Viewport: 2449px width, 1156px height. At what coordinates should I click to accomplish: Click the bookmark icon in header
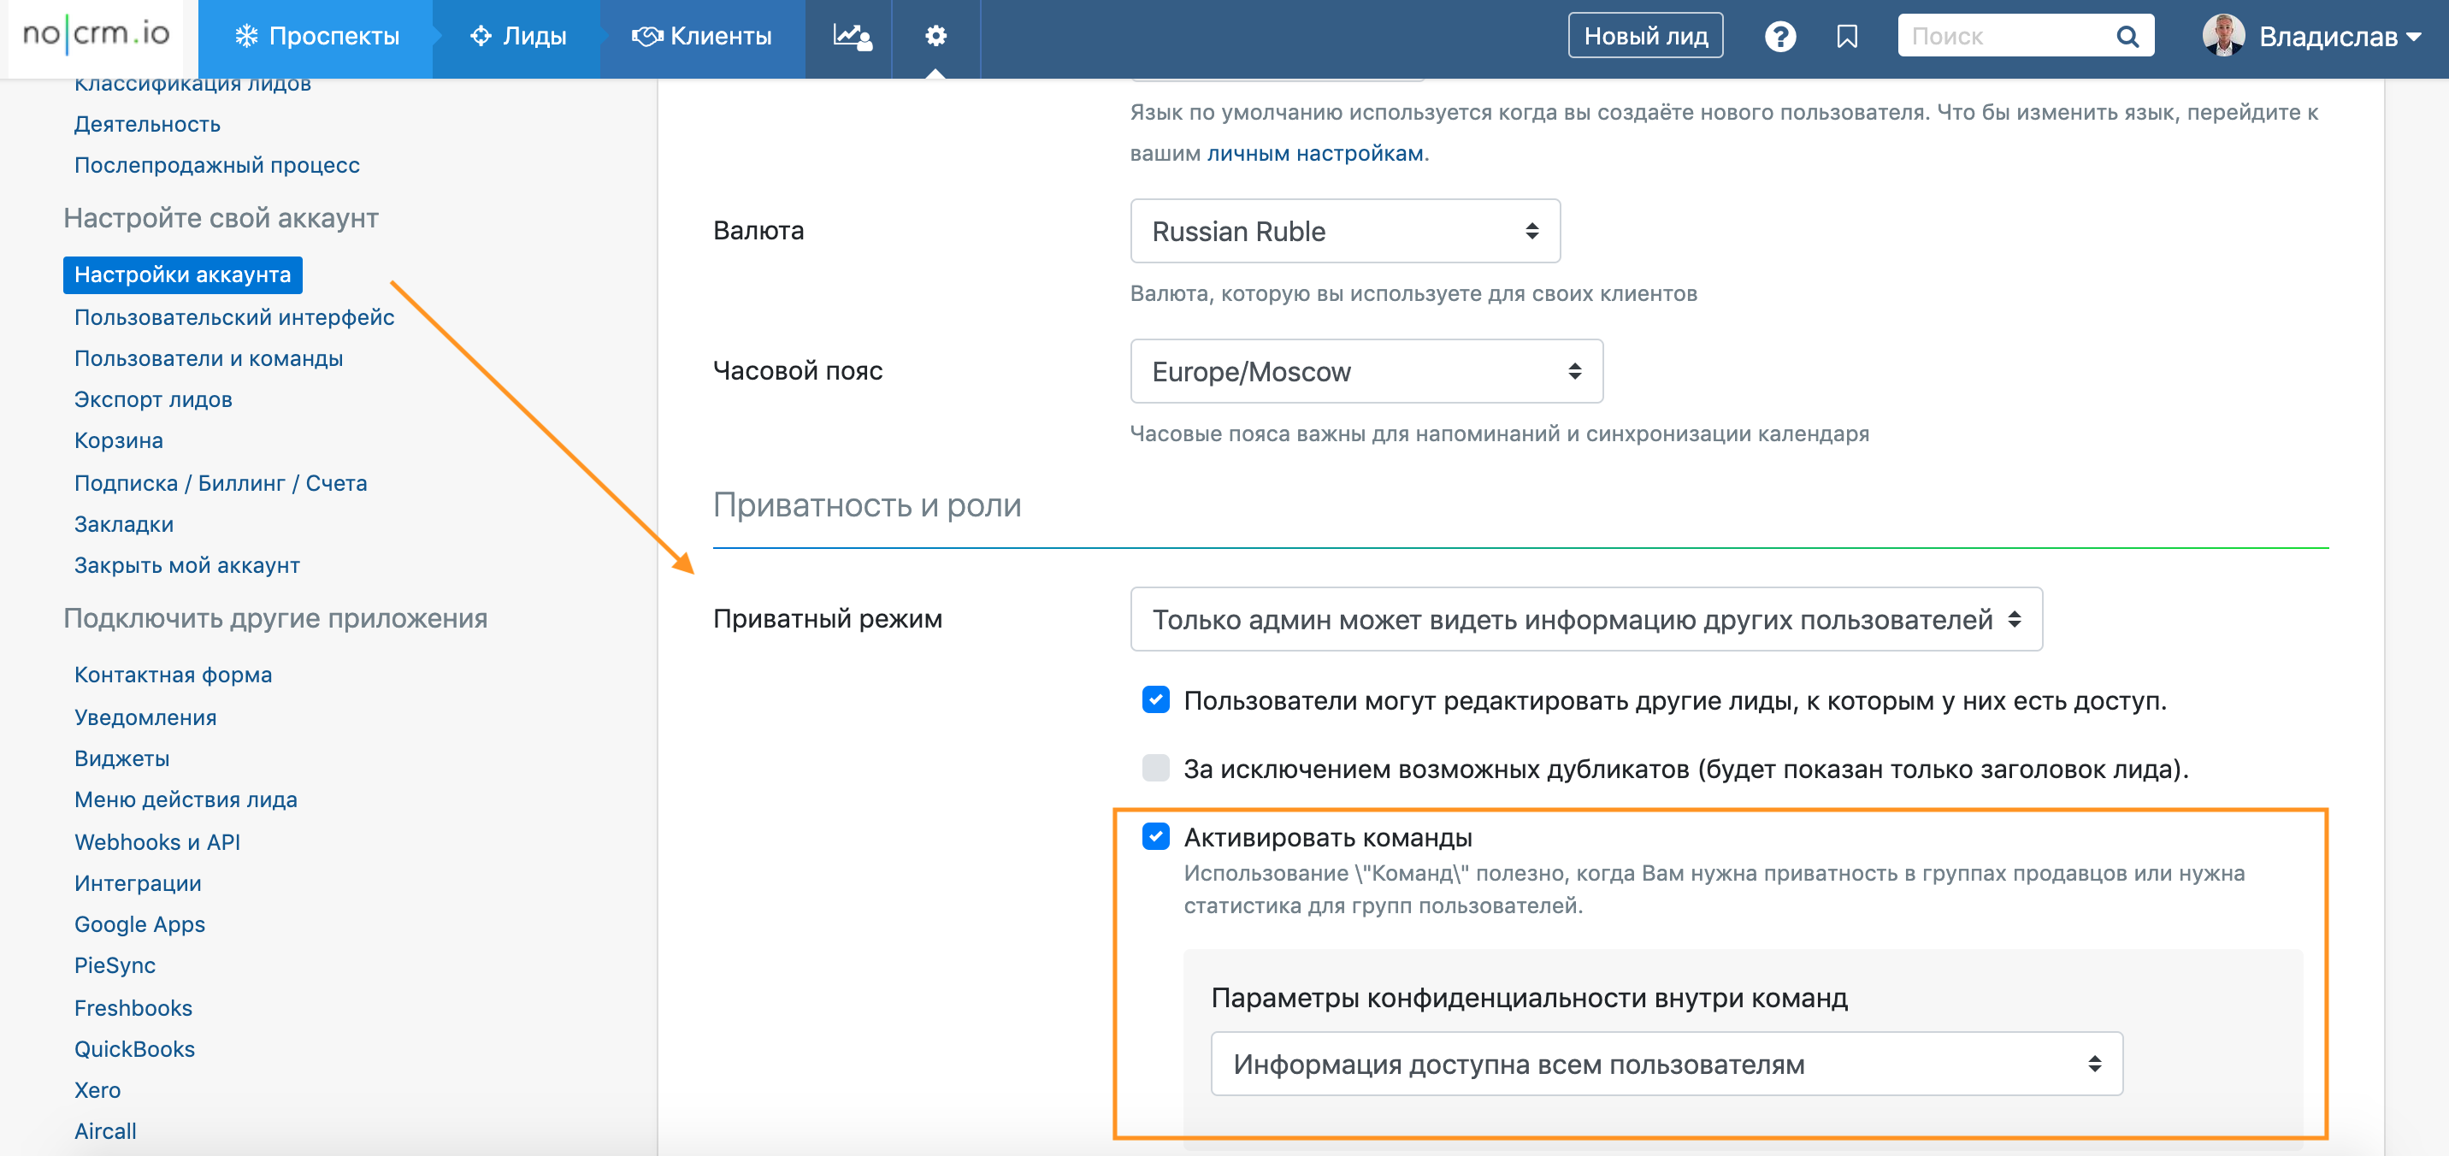click(x=1846, y=36)
